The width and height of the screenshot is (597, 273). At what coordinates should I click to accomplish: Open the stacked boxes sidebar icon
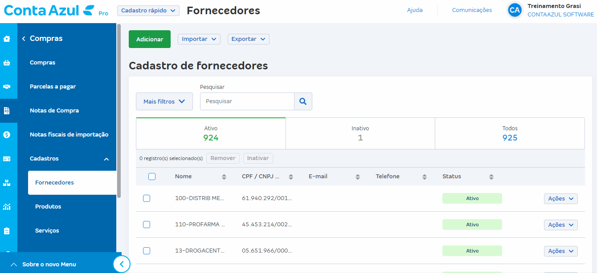tap(7, 183)
